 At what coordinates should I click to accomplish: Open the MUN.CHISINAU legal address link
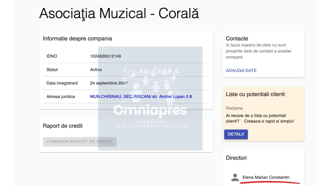point(141,96)
